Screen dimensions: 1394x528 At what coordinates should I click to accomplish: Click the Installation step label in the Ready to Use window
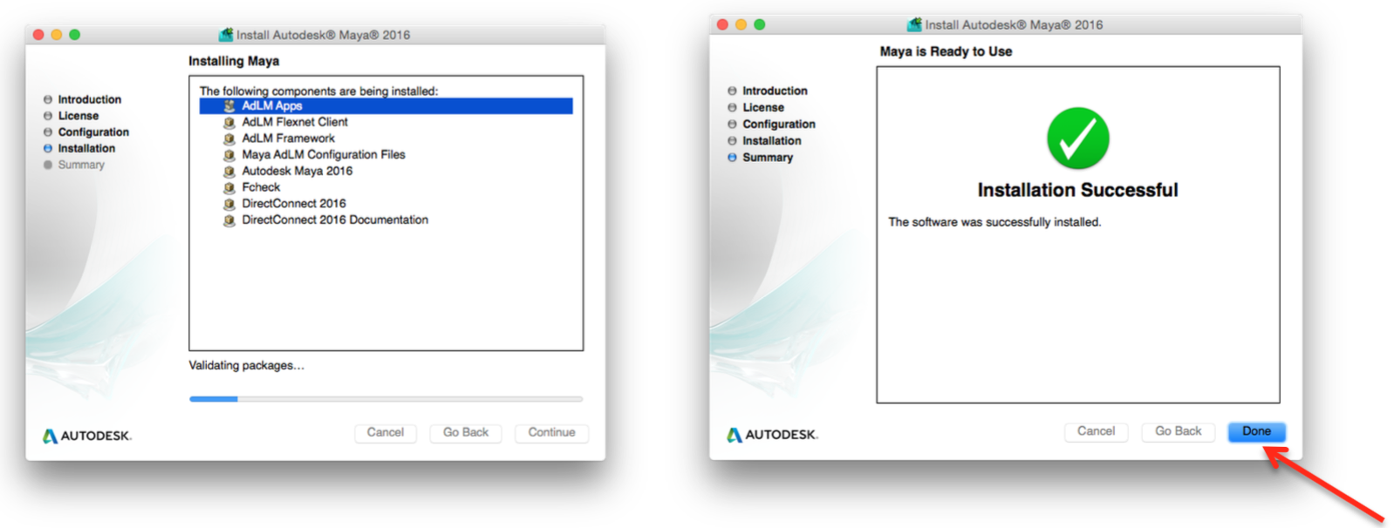coord(772,141)
